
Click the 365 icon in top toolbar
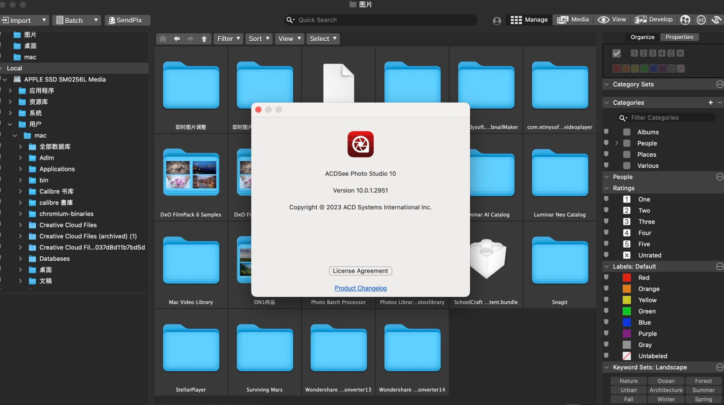point(701,20)
